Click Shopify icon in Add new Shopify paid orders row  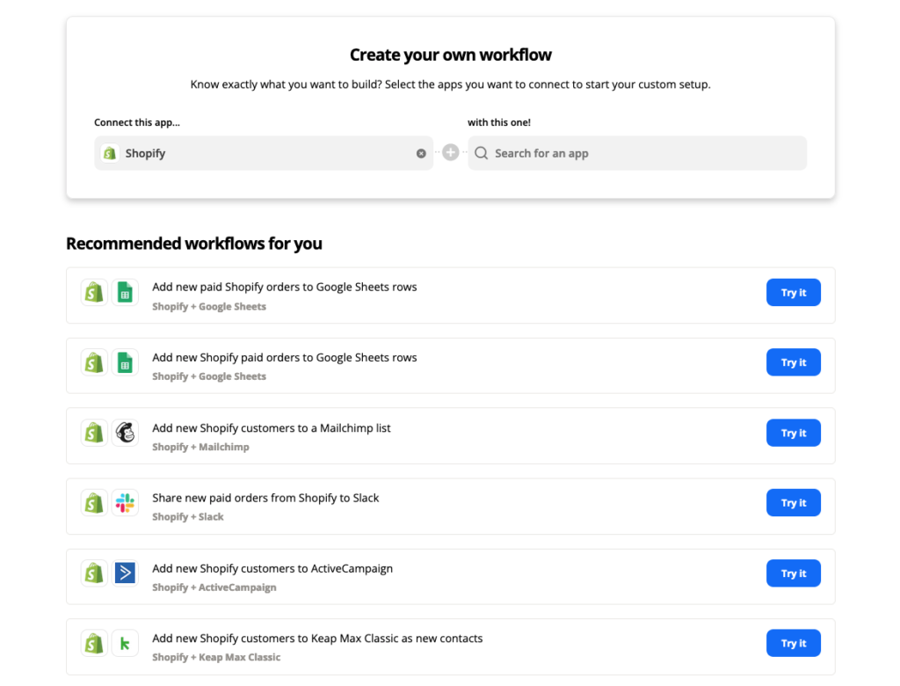coord(94,362)
